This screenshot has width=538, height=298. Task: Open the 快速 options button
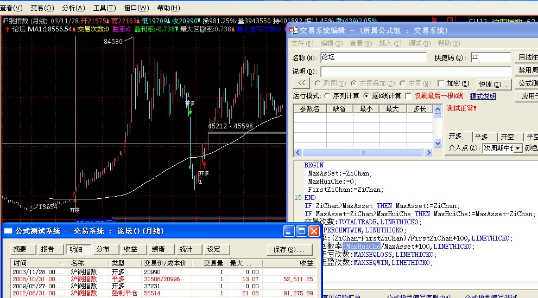pyautogui.click(x=493, y=84)
